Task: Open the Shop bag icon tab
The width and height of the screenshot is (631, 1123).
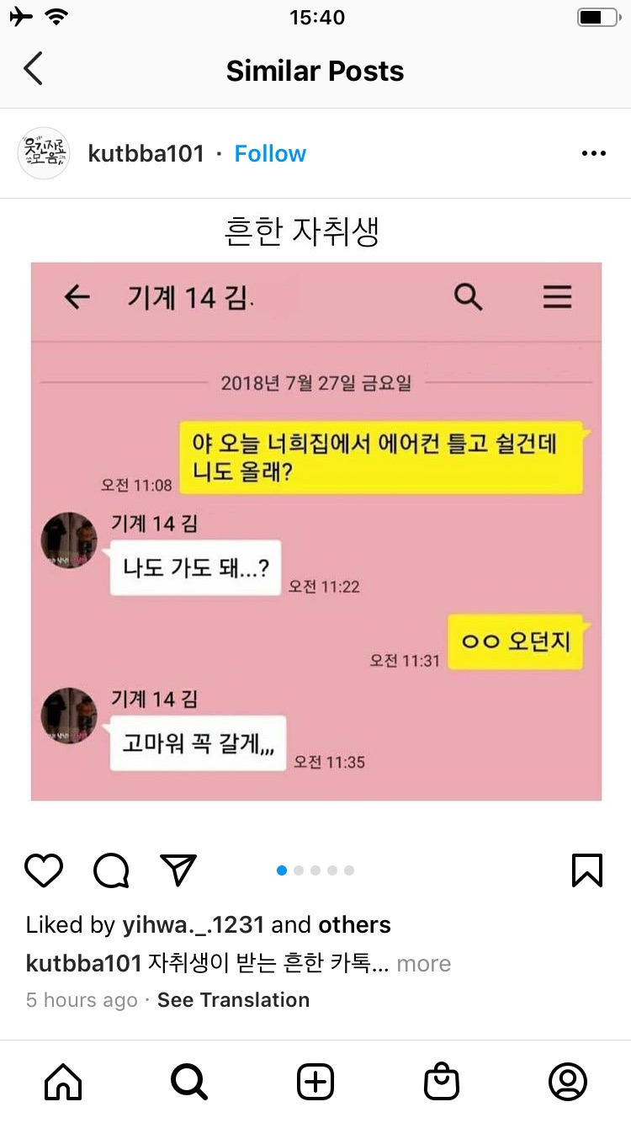Action: (x=442, y=1082)
